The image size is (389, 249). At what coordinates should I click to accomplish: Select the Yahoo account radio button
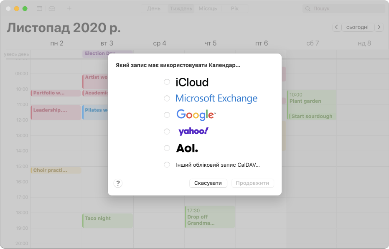pos(167,132)
